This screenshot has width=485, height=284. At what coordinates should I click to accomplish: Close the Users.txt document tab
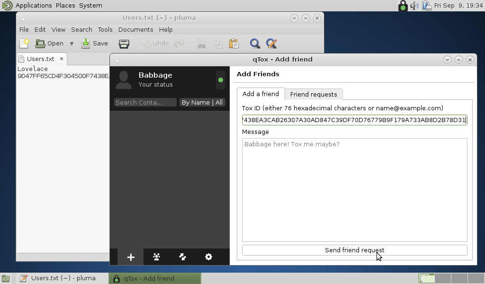click(61, 59)
